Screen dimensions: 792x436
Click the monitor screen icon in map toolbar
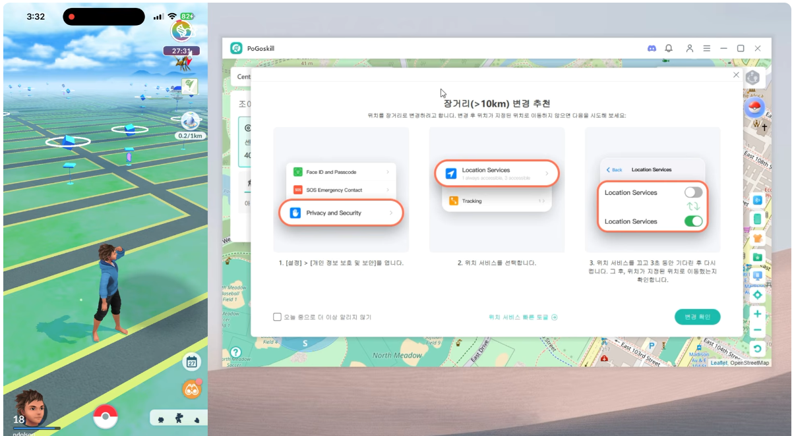tap(758, 276)
